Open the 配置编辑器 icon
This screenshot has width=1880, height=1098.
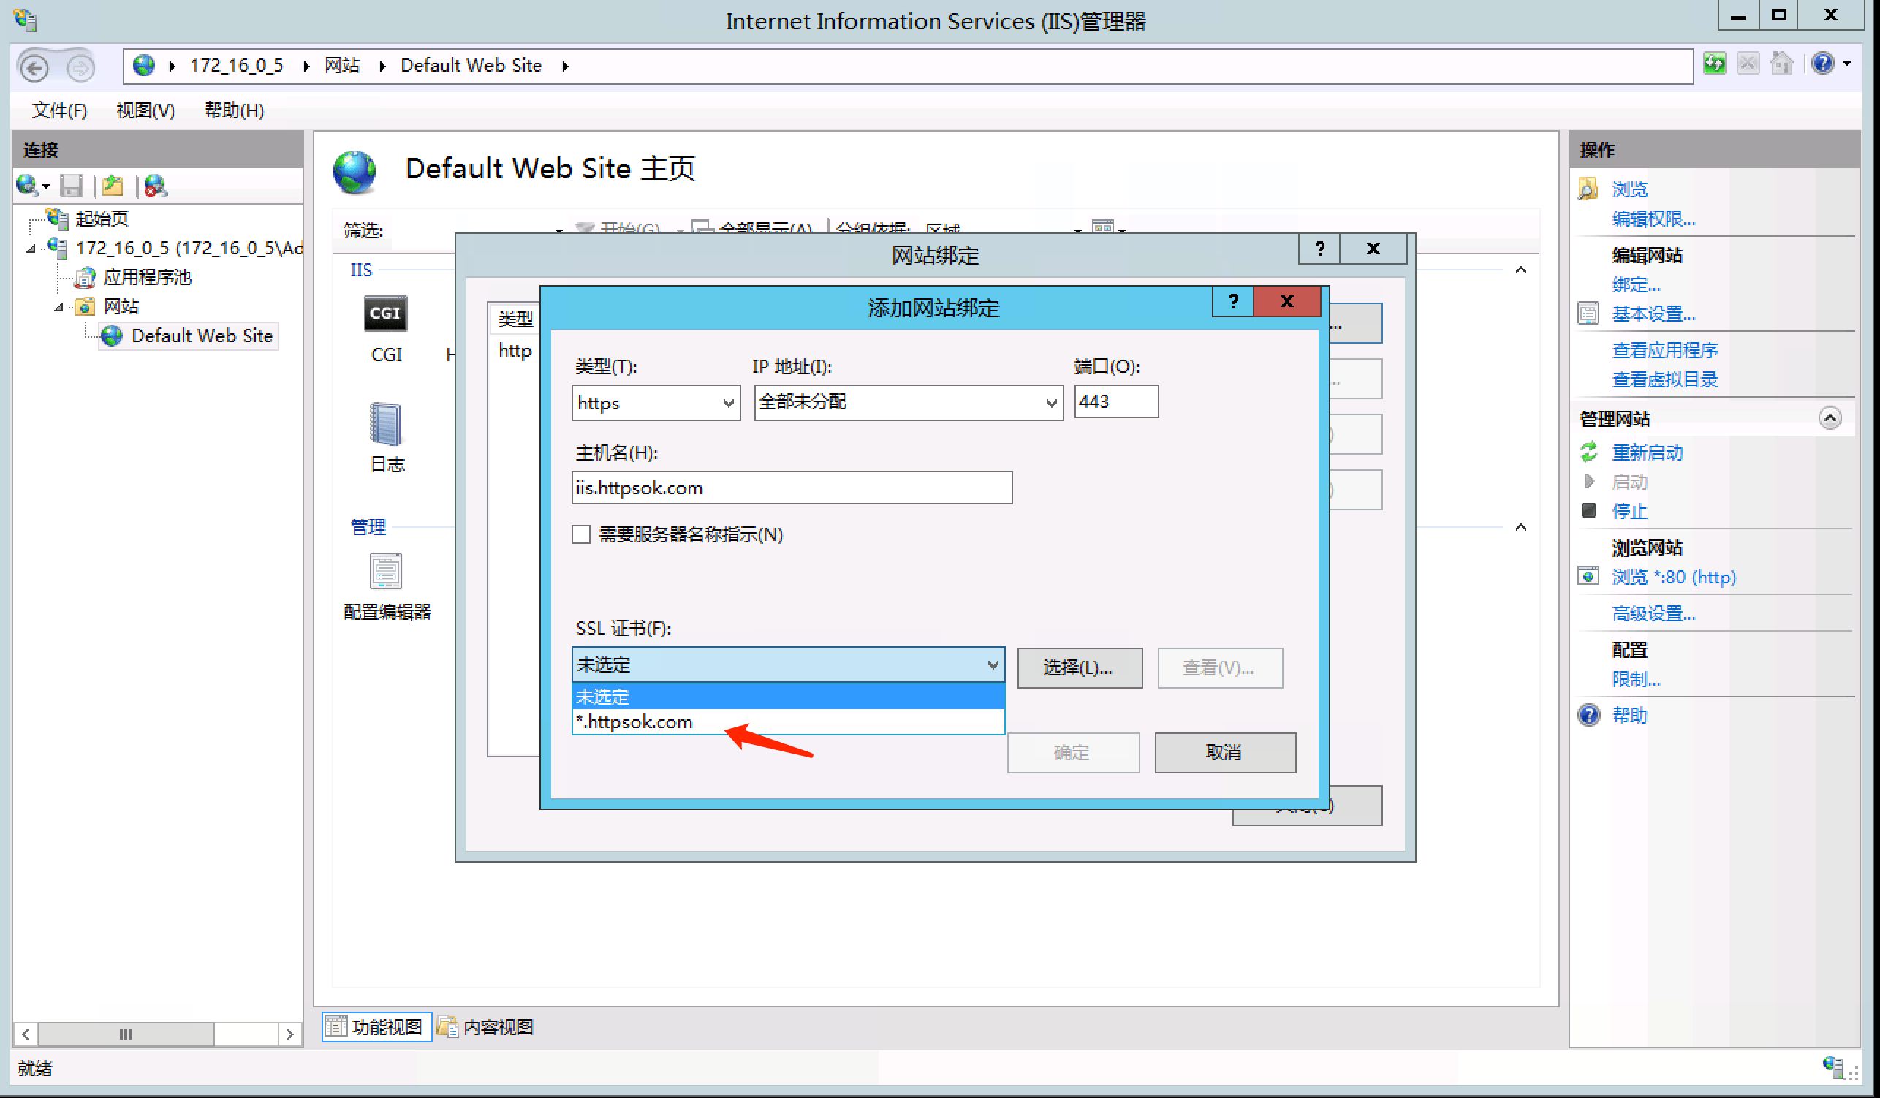click(385, 572)
